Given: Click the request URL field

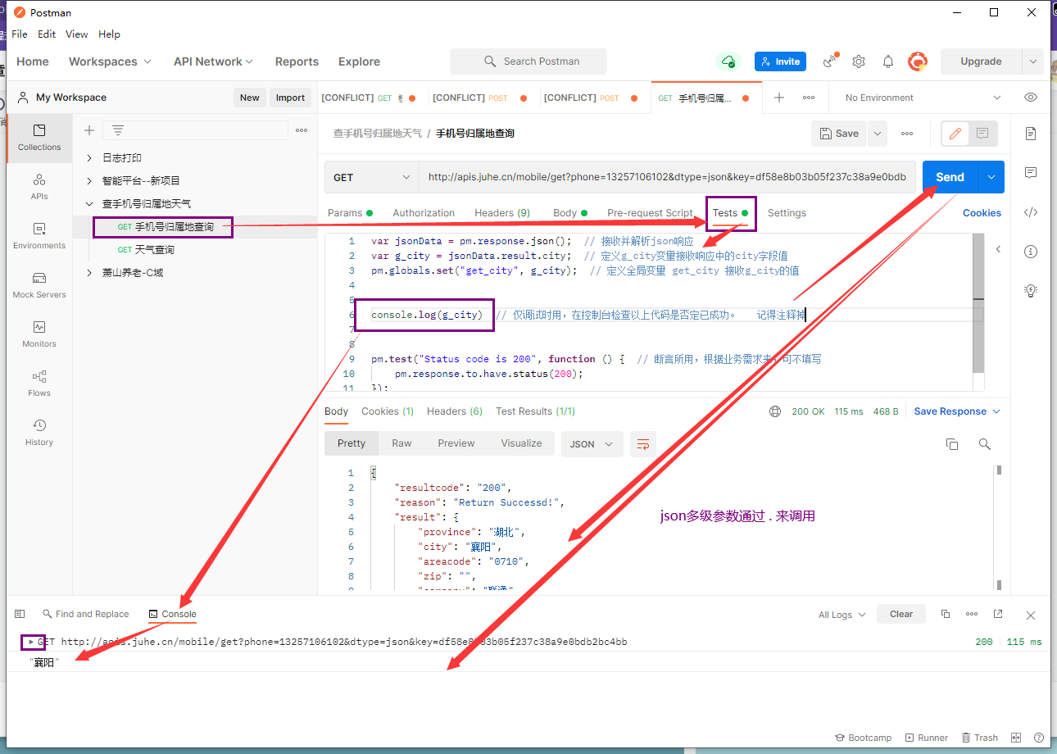Looking at the screenshot, I should tap(667, 177).
